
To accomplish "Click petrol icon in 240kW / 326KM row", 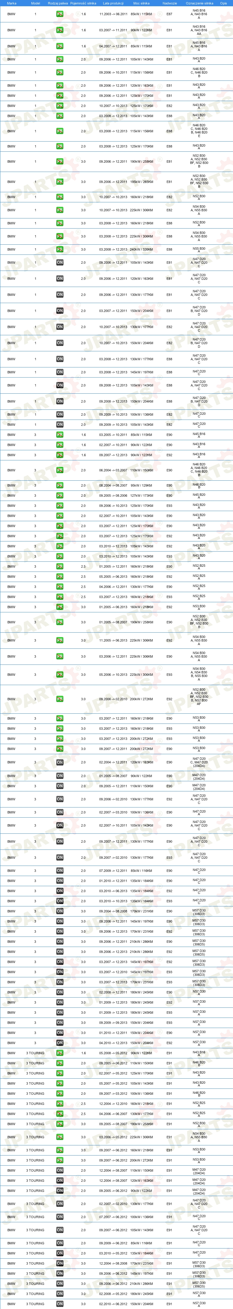I will pyautogui.click(x=59, y=249).
